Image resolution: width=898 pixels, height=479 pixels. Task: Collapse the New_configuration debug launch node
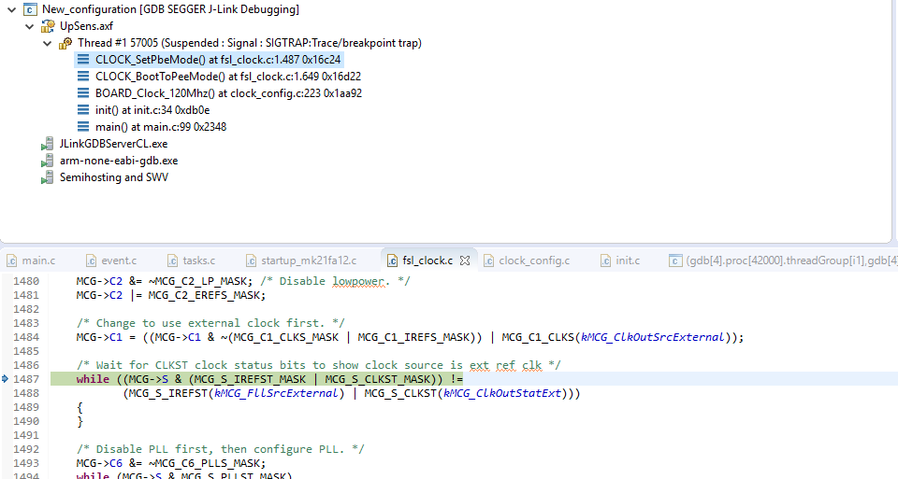11,9
